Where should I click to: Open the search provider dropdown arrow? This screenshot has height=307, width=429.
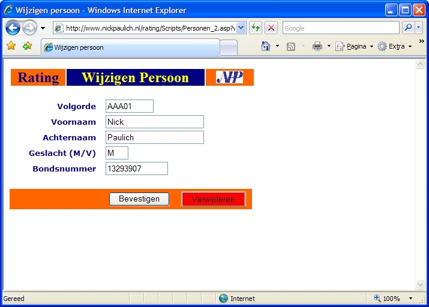coord(419,28)
